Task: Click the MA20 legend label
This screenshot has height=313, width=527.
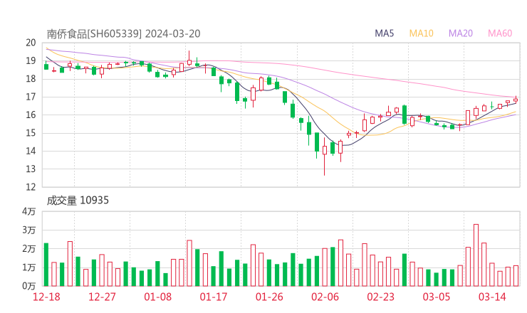Action: [x=461, y=33]
